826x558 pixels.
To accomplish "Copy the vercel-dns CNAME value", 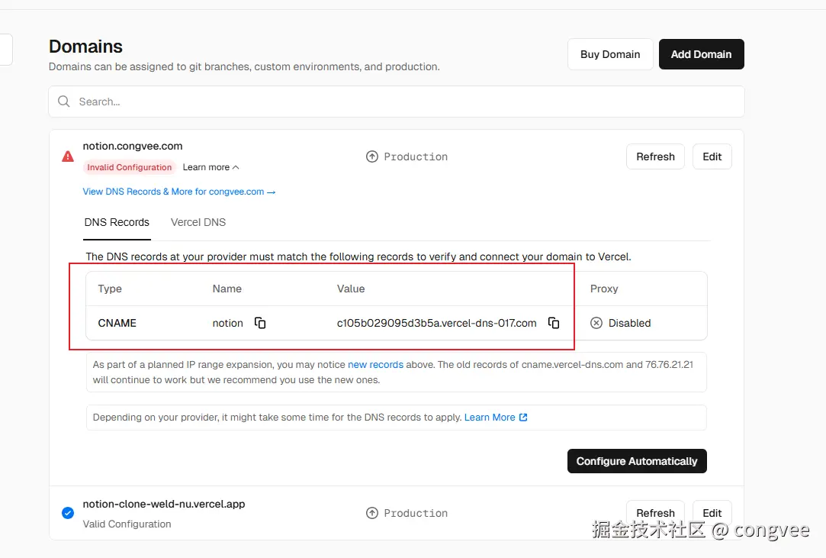I will [x=554, y=323].
